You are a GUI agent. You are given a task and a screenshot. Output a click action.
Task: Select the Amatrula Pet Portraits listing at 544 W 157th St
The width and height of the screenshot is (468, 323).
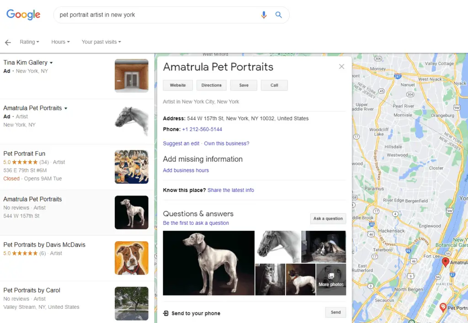click(77, 212)
